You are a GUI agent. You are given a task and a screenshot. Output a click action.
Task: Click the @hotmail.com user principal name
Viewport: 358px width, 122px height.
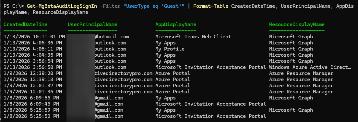click(112, 37)
